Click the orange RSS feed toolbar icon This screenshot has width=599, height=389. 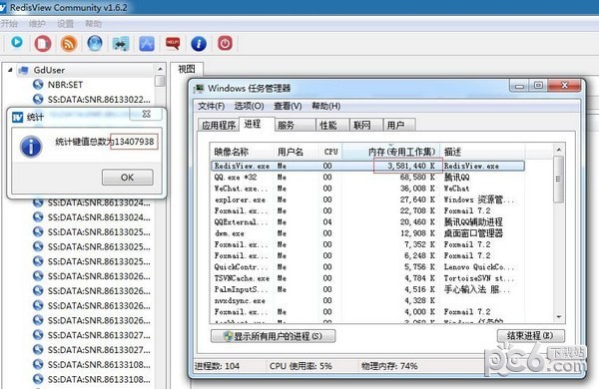point(69,43)
